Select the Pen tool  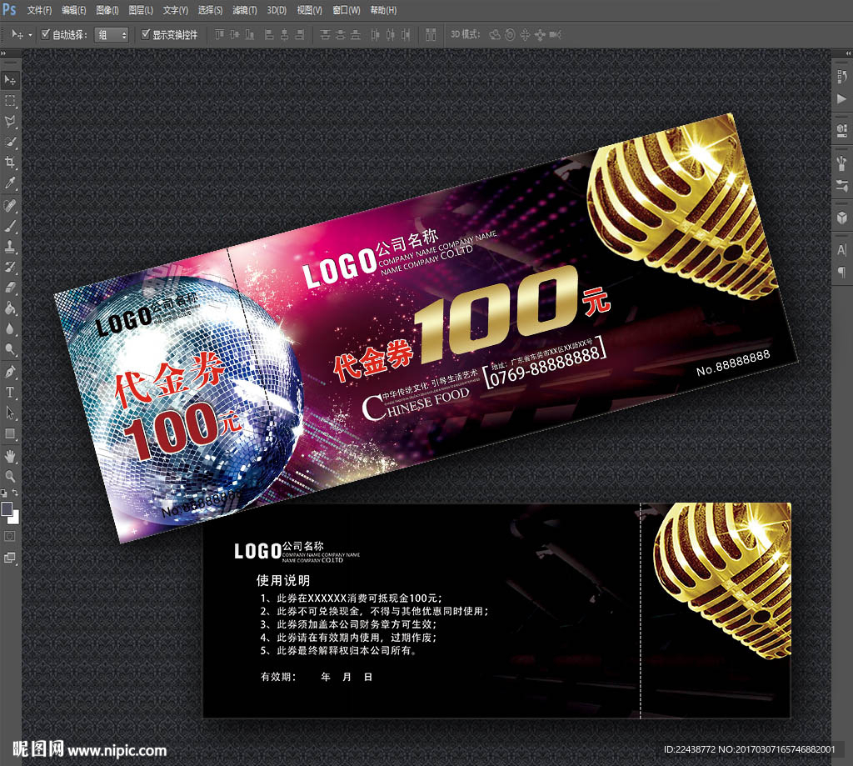(10, 372)
